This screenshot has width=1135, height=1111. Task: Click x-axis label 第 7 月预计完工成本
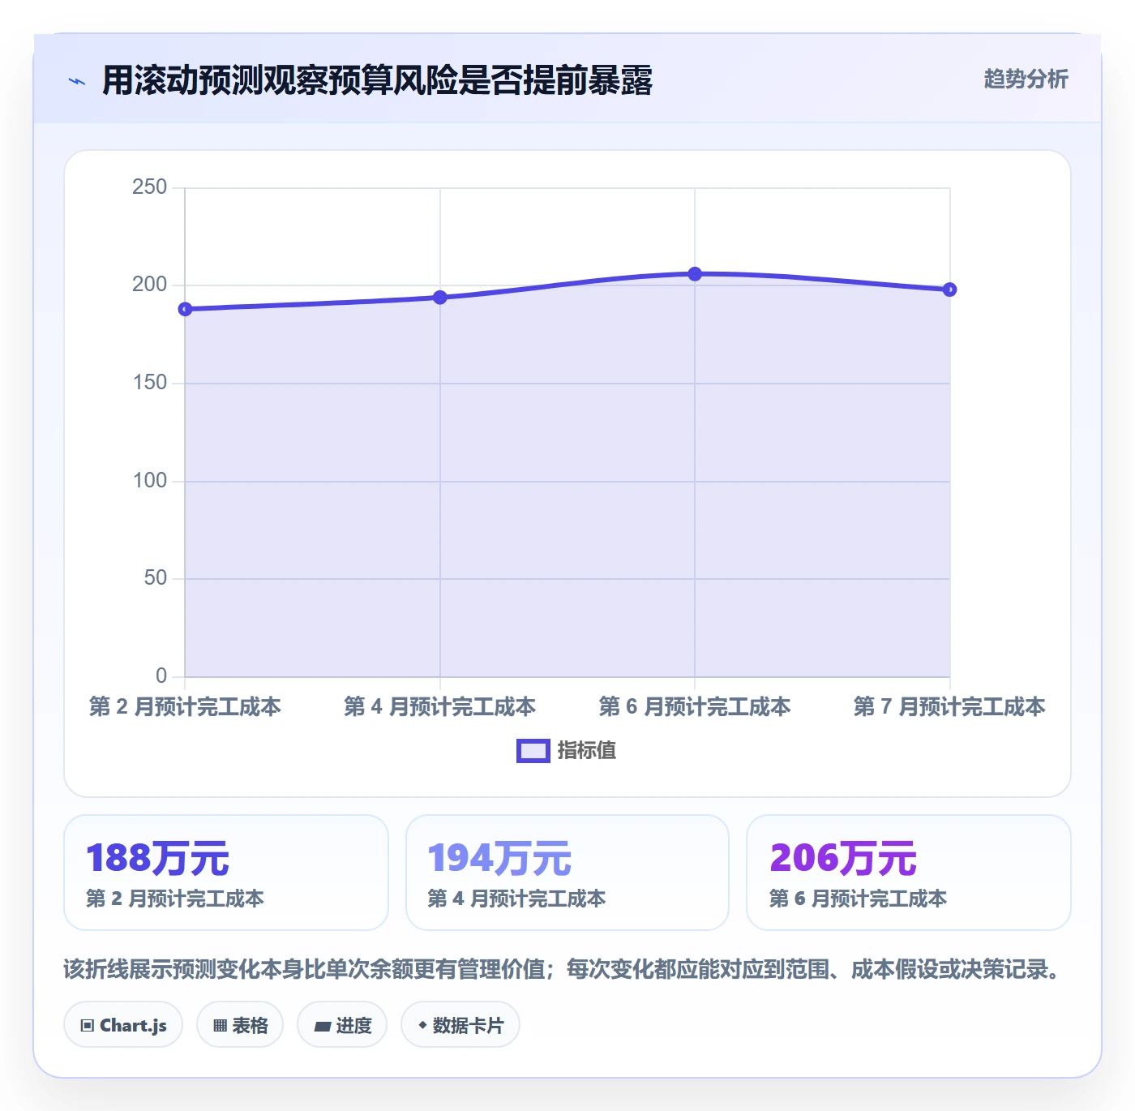click(x=949, y=707)
